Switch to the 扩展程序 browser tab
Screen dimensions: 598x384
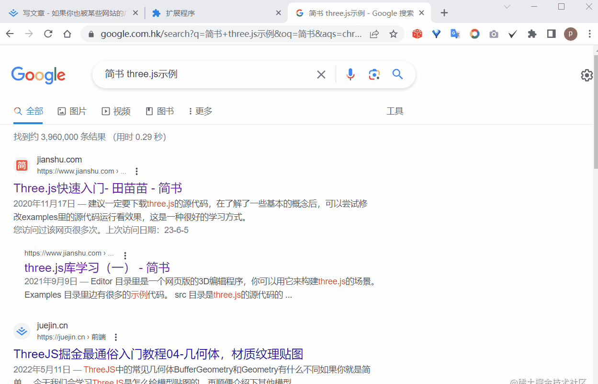point(215,13)
